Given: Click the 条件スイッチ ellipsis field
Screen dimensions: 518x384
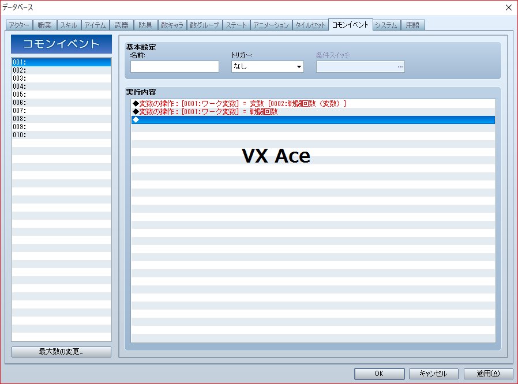Looking at the screenshot, I should [x=361, y=66].
